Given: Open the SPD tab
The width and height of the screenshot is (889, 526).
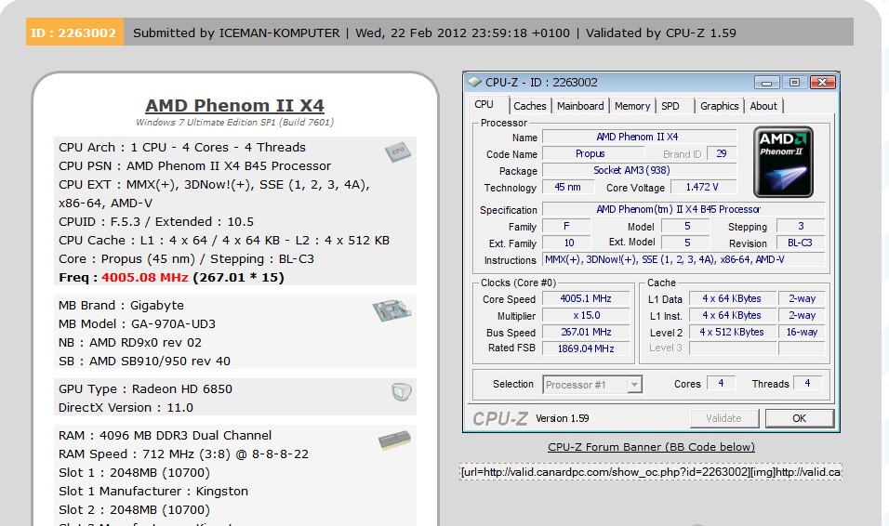Looking at the screenshot, I should click(670, 106).
